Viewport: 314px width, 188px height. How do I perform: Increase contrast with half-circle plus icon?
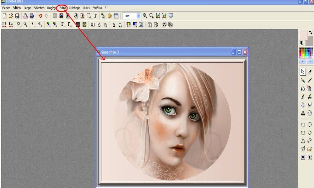(x=40, y=24)
